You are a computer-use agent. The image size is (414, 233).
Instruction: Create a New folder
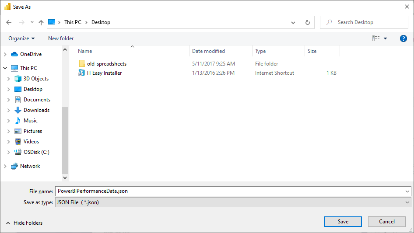point(61,38)
